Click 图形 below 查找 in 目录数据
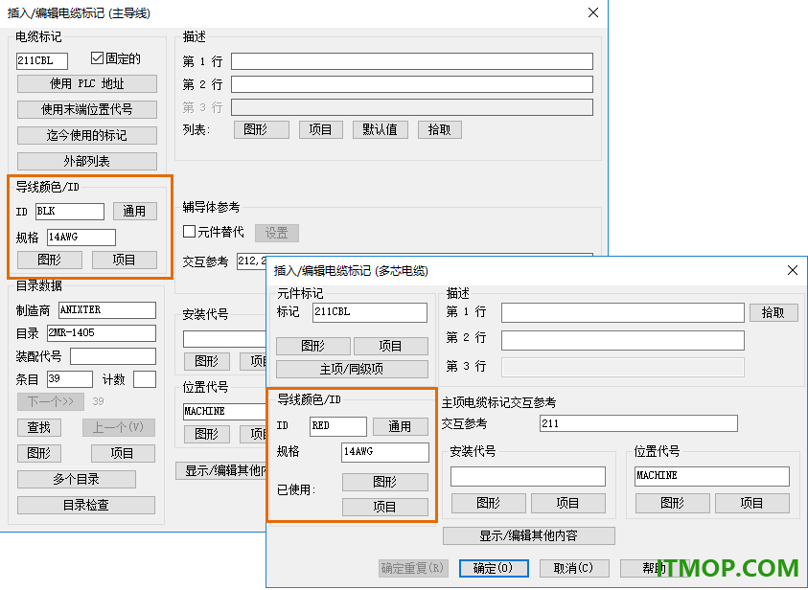 39,453
